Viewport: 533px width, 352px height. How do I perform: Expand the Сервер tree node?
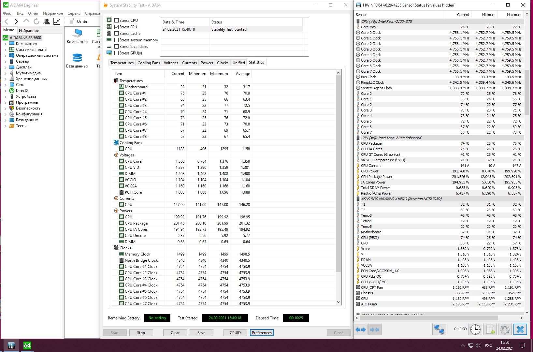point(5,61)
